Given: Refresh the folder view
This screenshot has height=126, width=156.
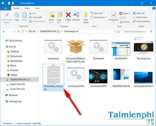Looking at the screenshot, I should tap(119, 32).
